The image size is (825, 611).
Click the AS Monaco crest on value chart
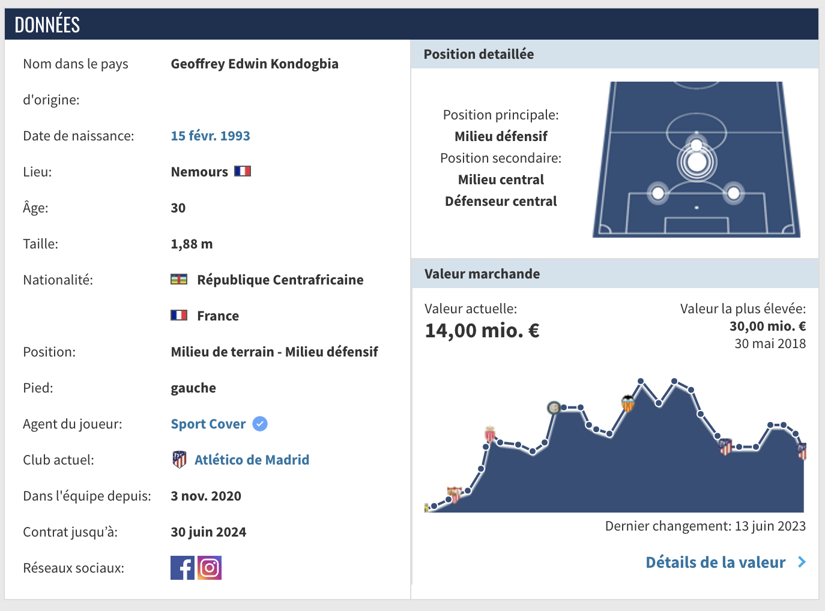click(490, 434)
